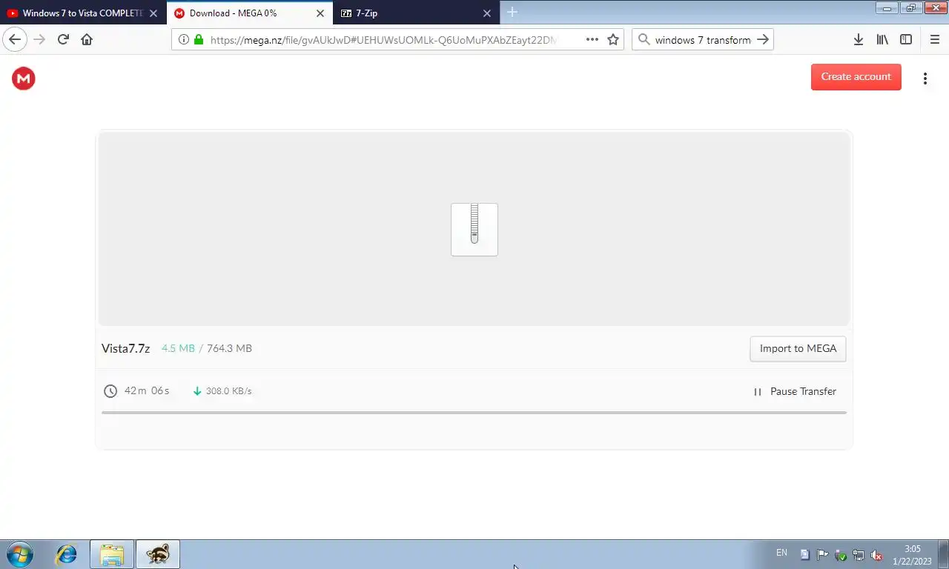
Task: Reload the current page
Action: tap(63, 40)
